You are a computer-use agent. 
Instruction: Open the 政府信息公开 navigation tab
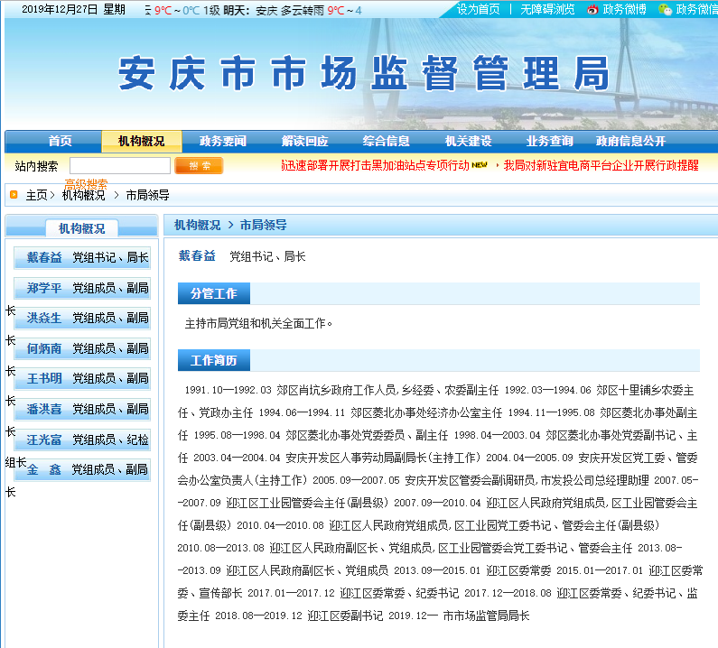point(630,141)
